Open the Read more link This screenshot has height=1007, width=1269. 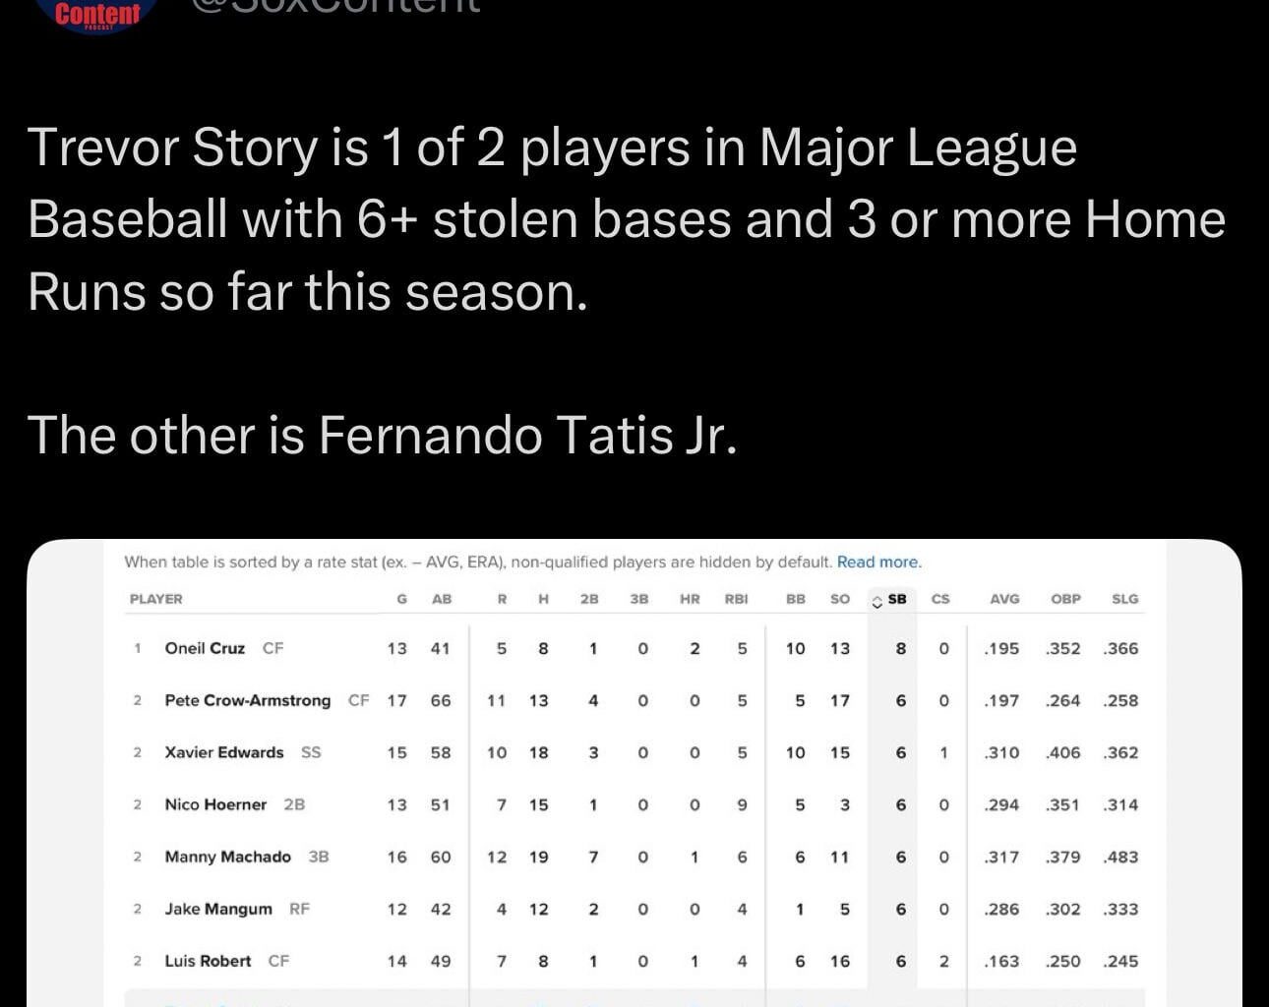[878, 562]
